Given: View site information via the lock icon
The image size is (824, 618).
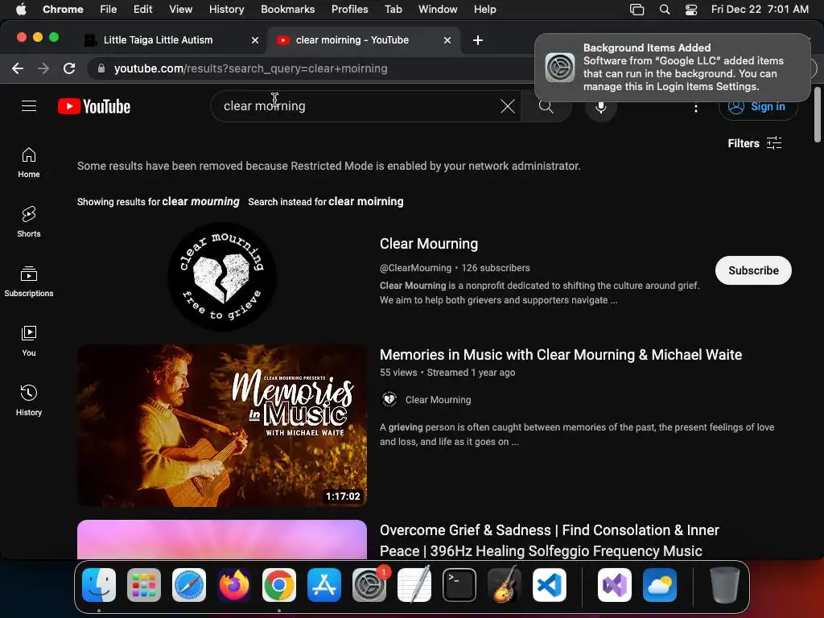Looking at the screenshot, I should coord(101,68).
